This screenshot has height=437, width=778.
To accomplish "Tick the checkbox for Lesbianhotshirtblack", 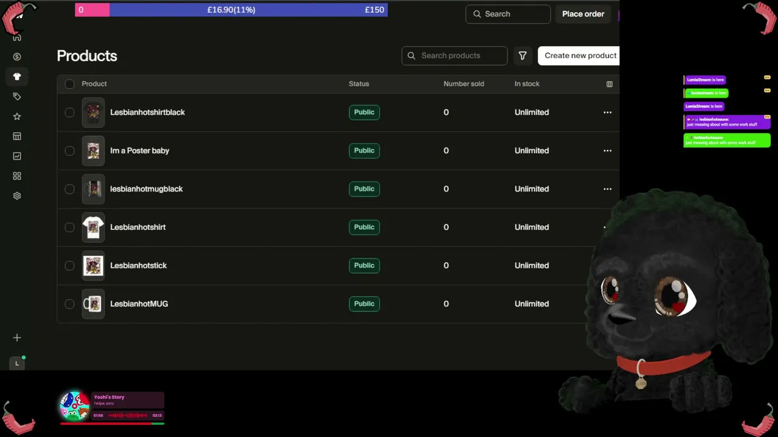I will point(69,112).
